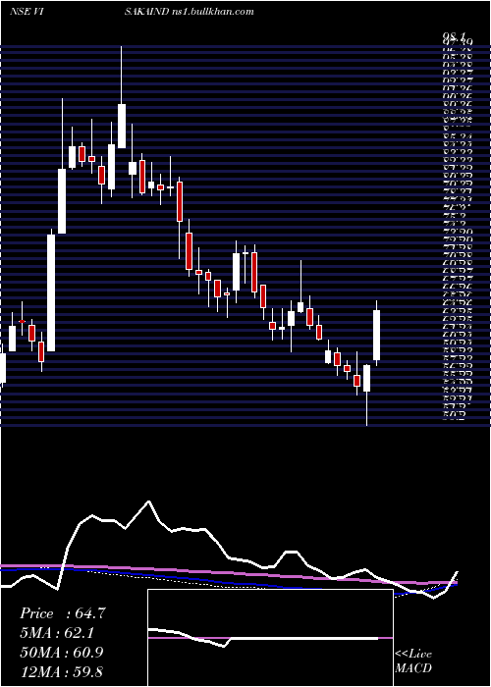Click inside the MACD inset chart box
The height and width of the screenshot is (687, 491).
tap(270, 638)
